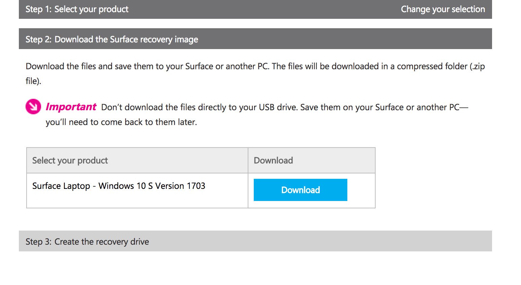Click the Step 1: Select your product header
Viewport: 521px width, 285px height.
[x=77, y=9]
